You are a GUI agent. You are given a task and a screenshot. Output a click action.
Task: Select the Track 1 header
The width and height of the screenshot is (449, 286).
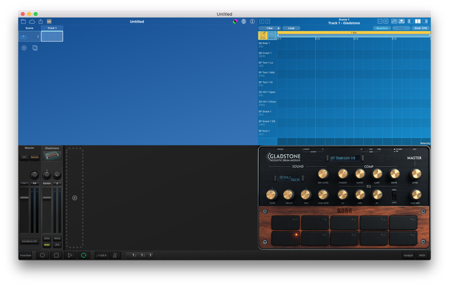52,28
